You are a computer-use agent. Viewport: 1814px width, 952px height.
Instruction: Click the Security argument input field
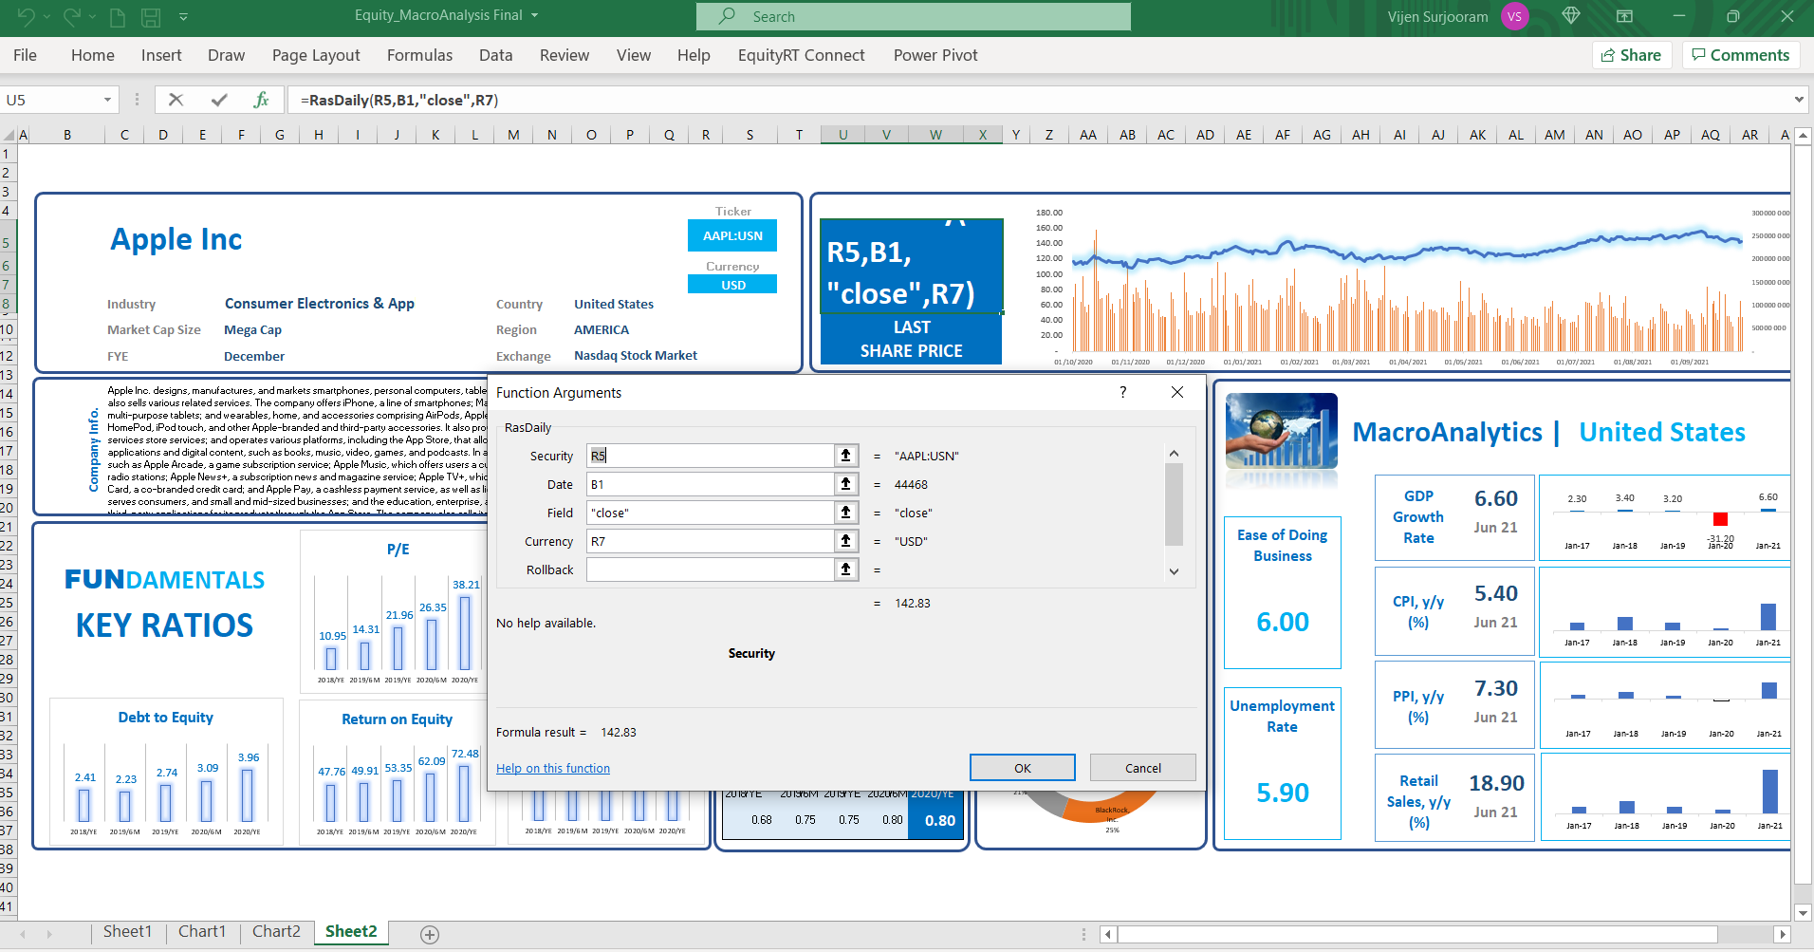(x=710, y=456)
